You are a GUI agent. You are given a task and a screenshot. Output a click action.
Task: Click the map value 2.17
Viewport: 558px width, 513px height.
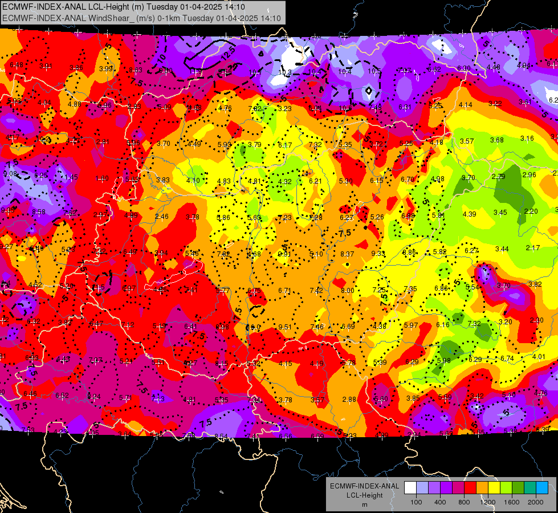(533, 248)
